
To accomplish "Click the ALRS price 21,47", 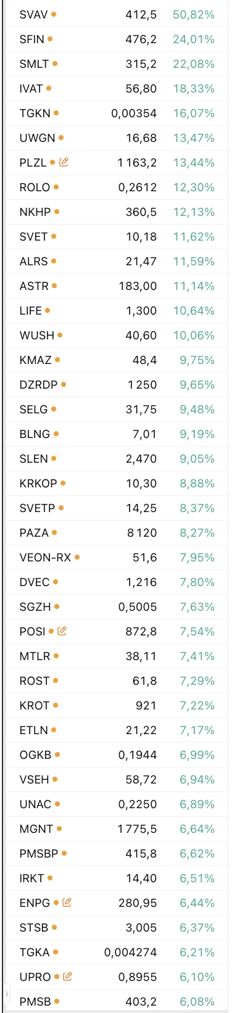I will pyautogui.click(x=141, y=262).
